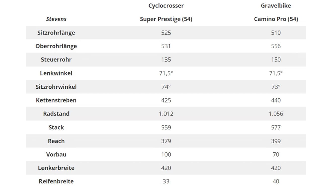The height and width of the screenshot is (186, 332).
Task: Select the Reach row label
Action: tap(56, 141)
